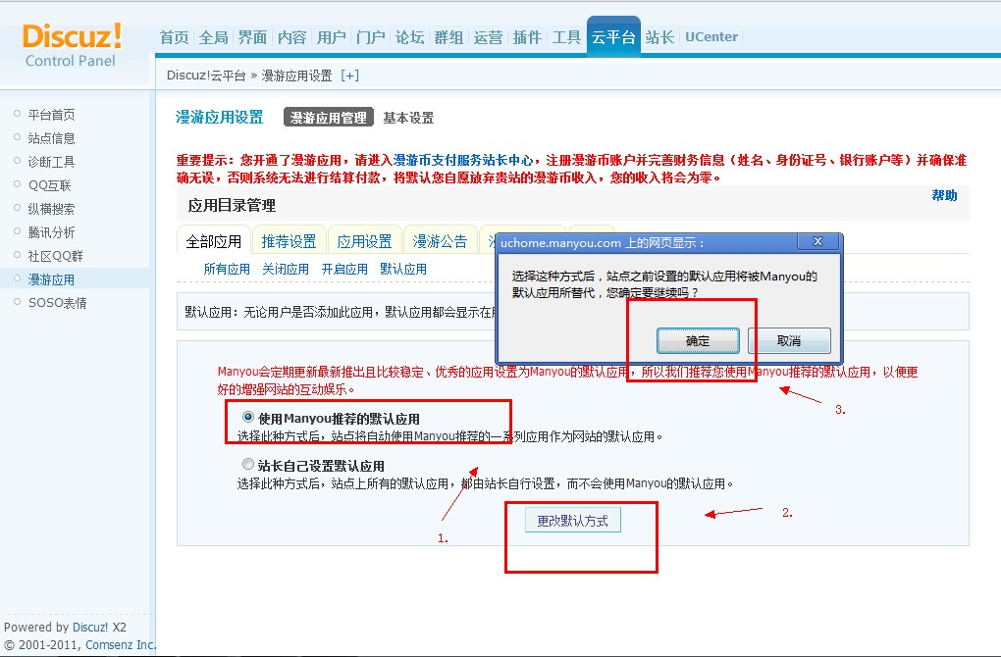Select the 云平台 top menu tab
This screenshot has height=657, width=1001.
(x=613, y=37)
